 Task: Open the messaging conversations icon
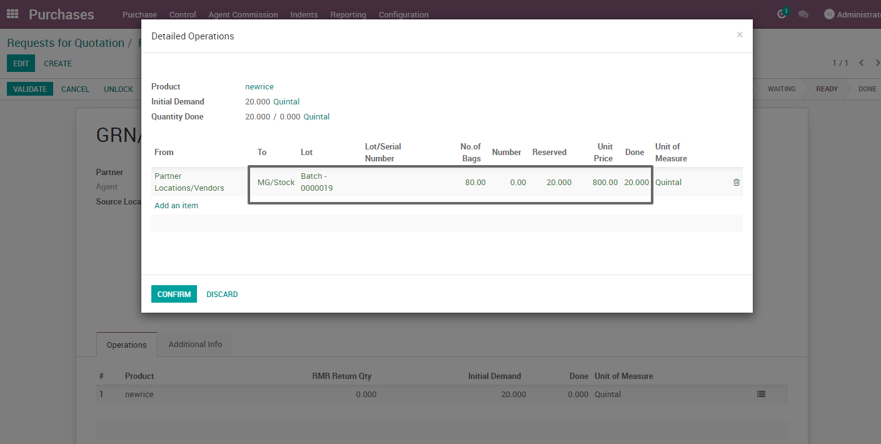coord(803,14)
